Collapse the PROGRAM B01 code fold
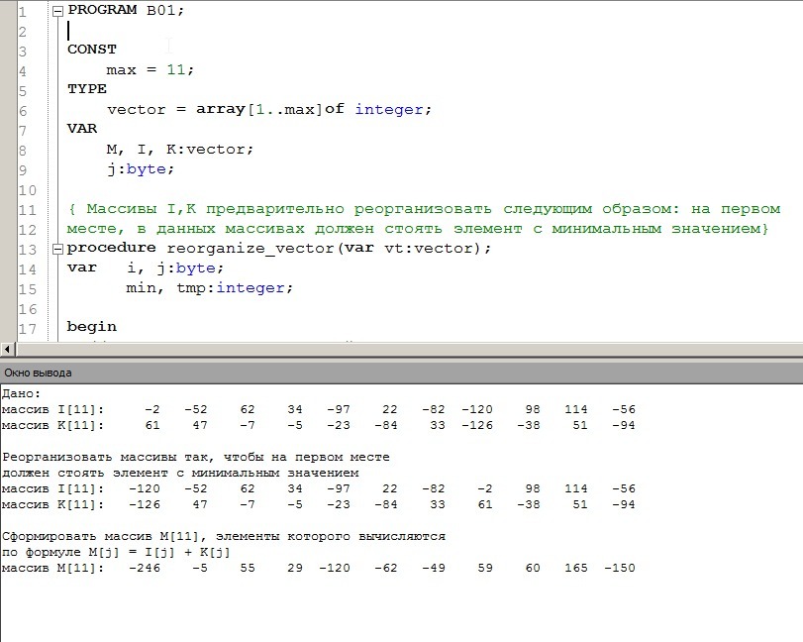Image resolution: width=803 pixels, height=642 pixels. click(x=56, y=10)
